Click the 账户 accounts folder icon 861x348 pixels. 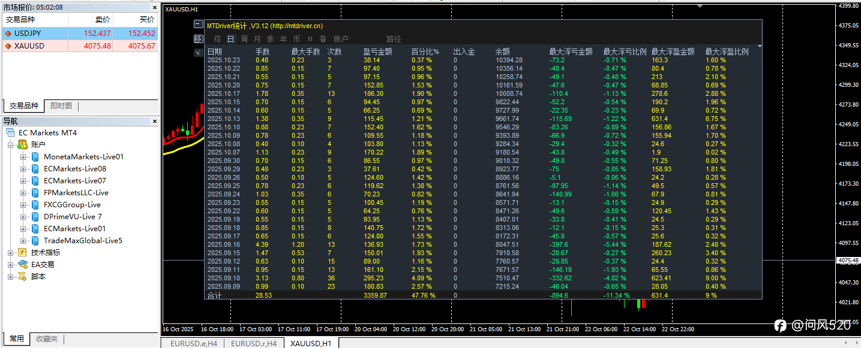(22, 144)
